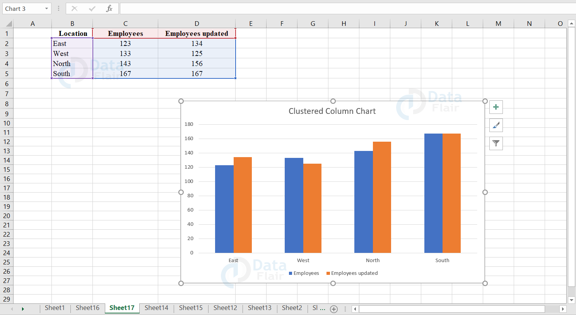Click the Chart Elements plus icon
This screenshot has width=576, height=315.
click(x=496, y=107)
